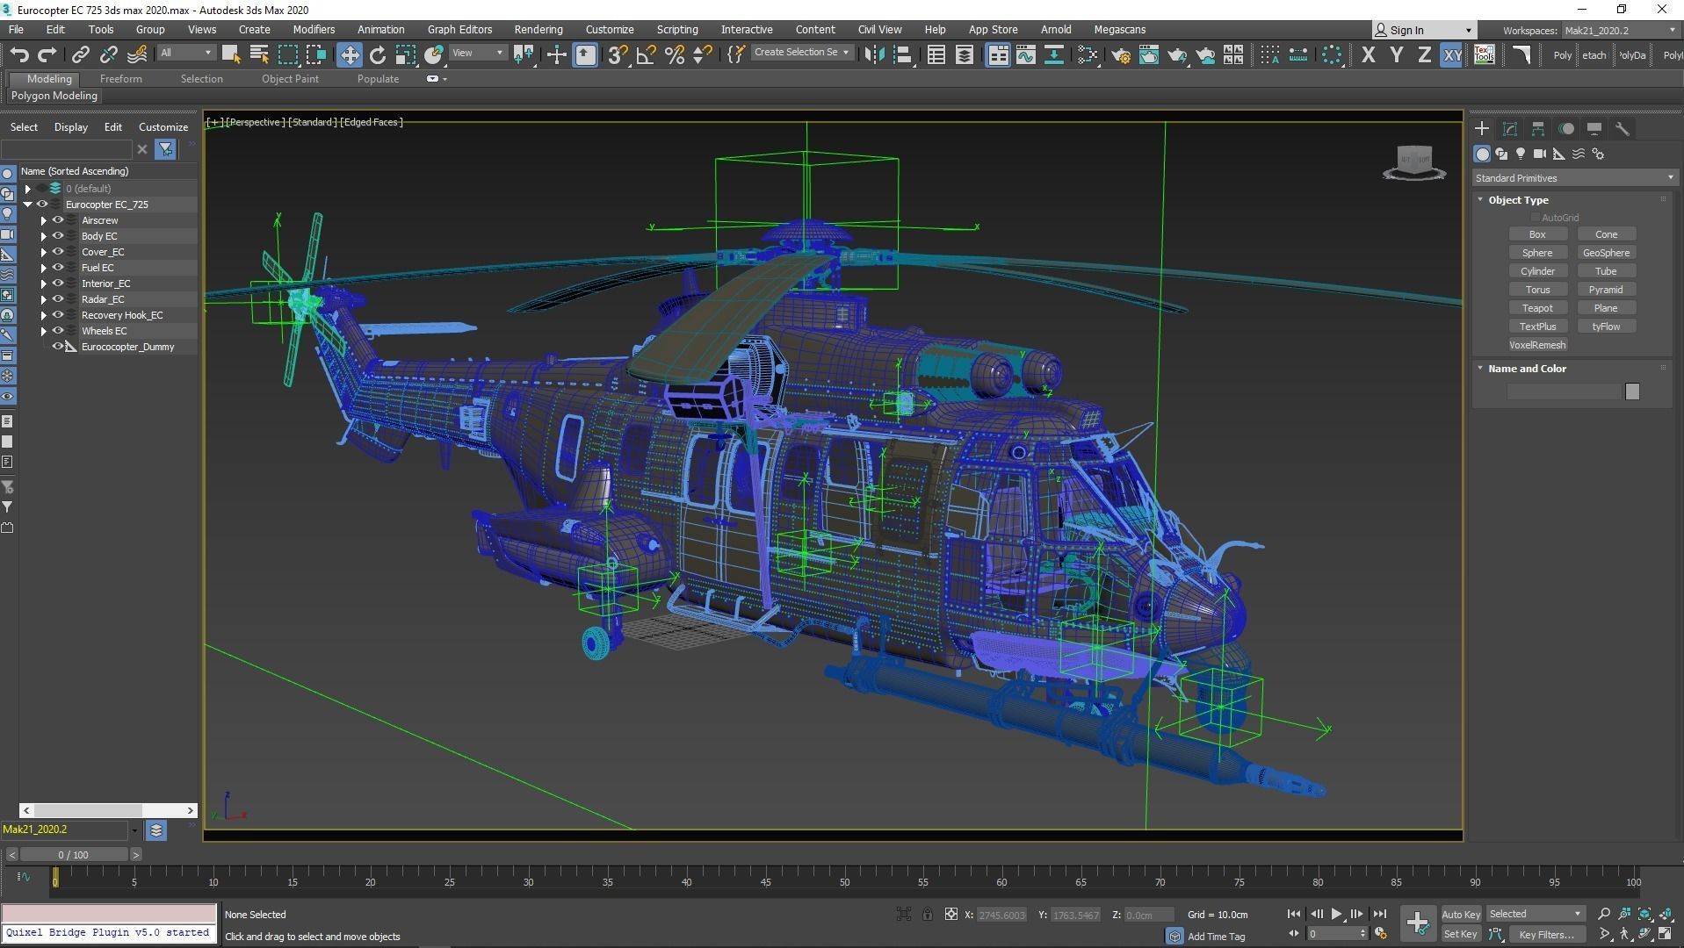Open the Standard Primitives dropdown
The height and width of the screenshot is (948, 1684).
1574,178
